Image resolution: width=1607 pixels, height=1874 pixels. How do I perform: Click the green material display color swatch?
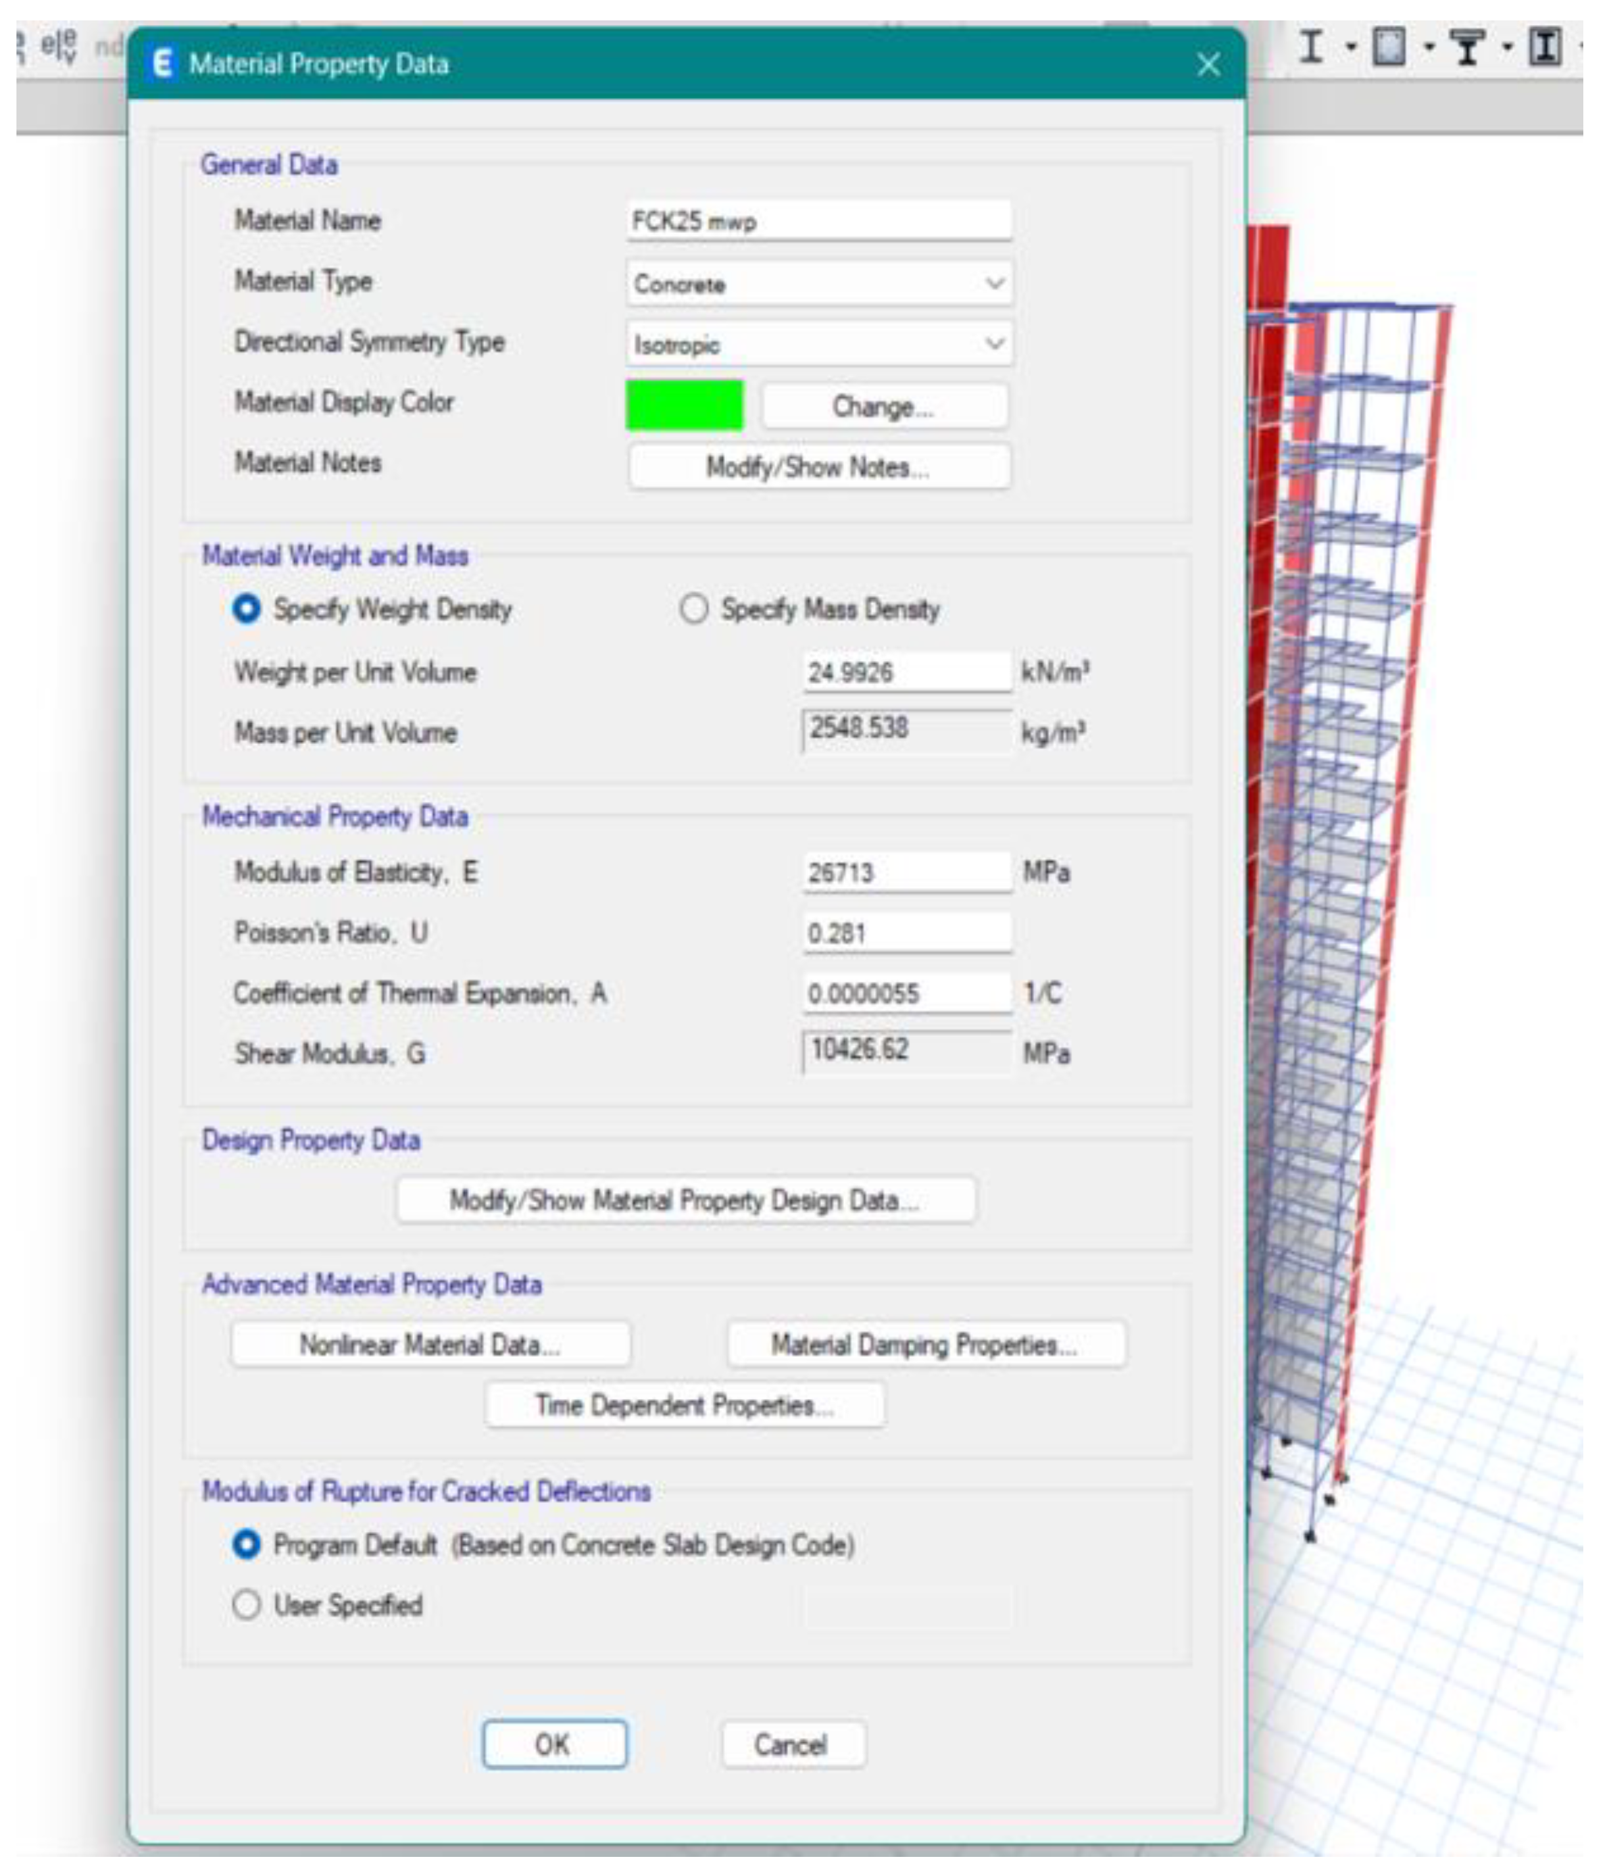click(685, 405)
